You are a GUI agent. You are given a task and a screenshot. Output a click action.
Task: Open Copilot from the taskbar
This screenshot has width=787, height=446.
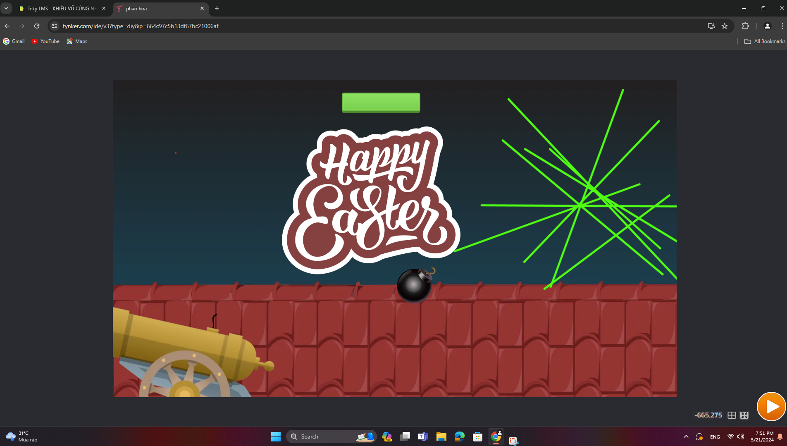tap(387, 436)
